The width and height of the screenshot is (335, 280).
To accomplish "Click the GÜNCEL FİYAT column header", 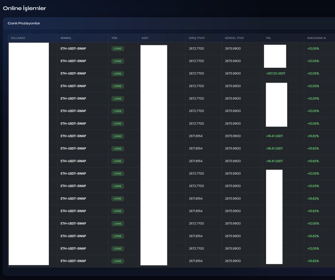I will [234, 38].
